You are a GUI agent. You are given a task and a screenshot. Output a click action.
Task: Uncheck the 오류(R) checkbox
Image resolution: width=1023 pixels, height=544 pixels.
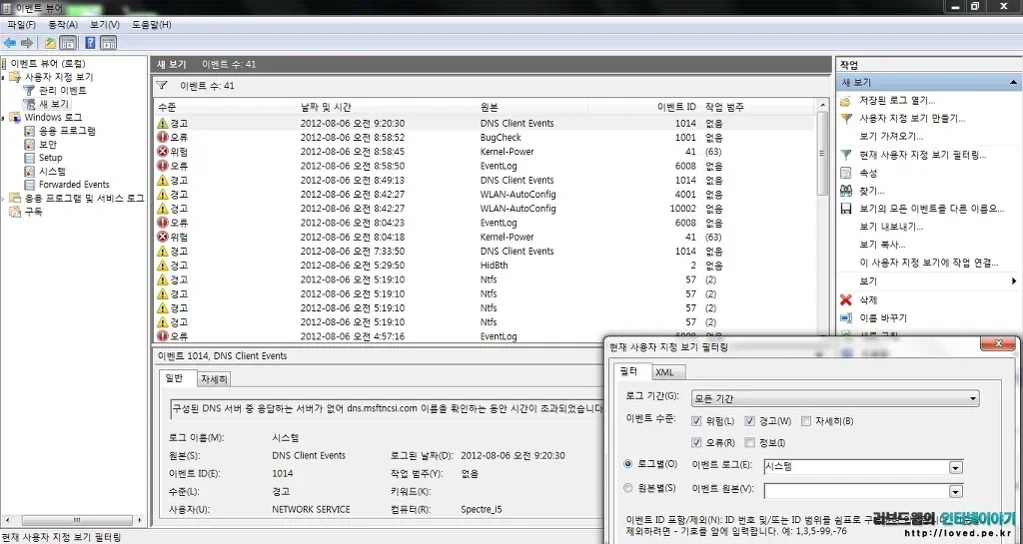tap(696, 443)
